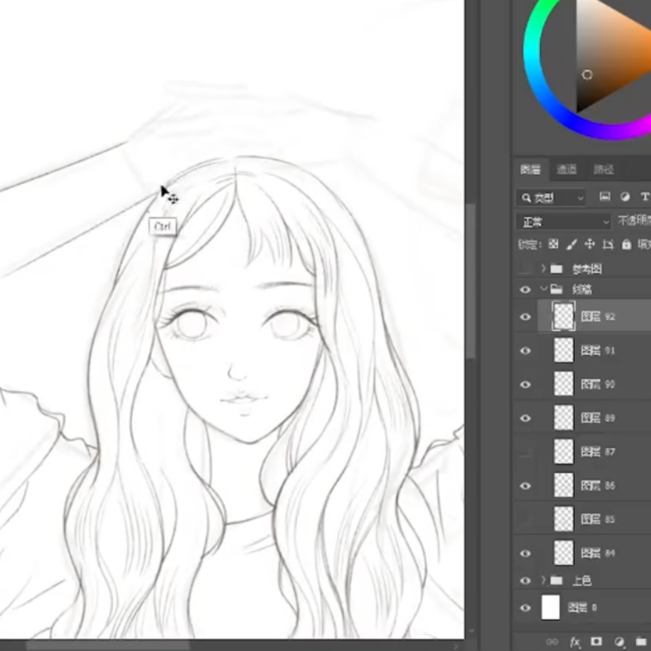Expand the 参考图 group chevron
651x651 pixels.
(543, 269)
